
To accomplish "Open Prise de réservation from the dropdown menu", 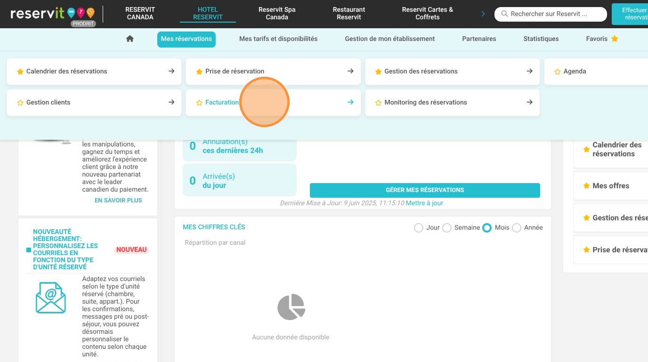I will (273, 72).
